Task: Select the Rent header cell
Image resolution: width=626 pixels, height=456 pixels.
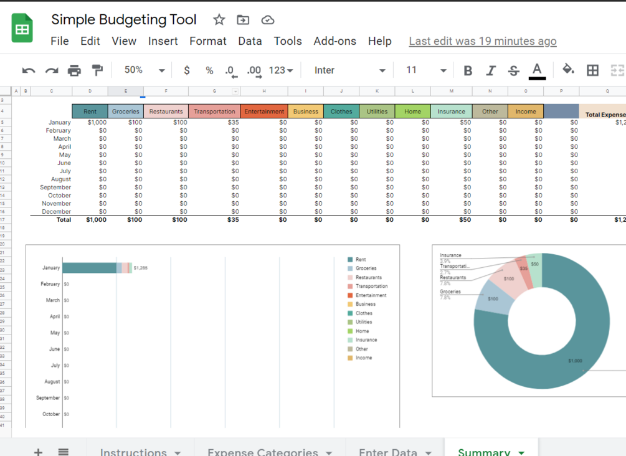Action: point(90,112)
